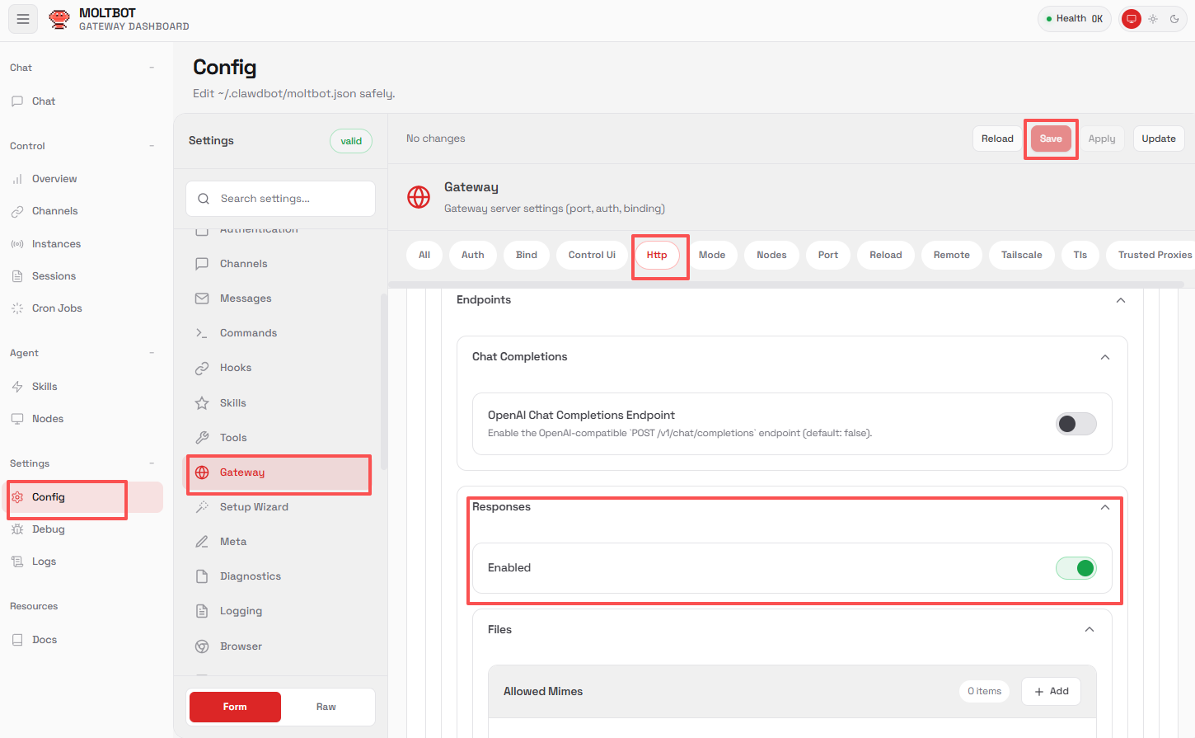Screen dimensions: 1195x738
Task: Switch to dark theme moon icon
Action: click(1174, 19)
